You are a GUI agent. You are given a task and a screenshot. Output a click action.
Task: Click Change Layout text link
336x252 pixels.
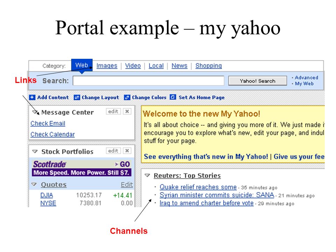point(100,98)
